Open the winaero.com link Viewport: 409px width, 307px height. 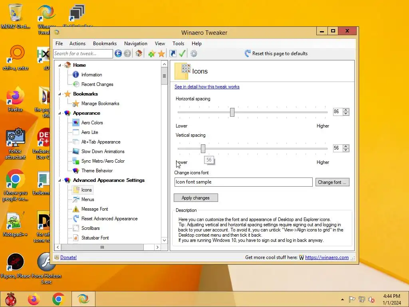327,257
